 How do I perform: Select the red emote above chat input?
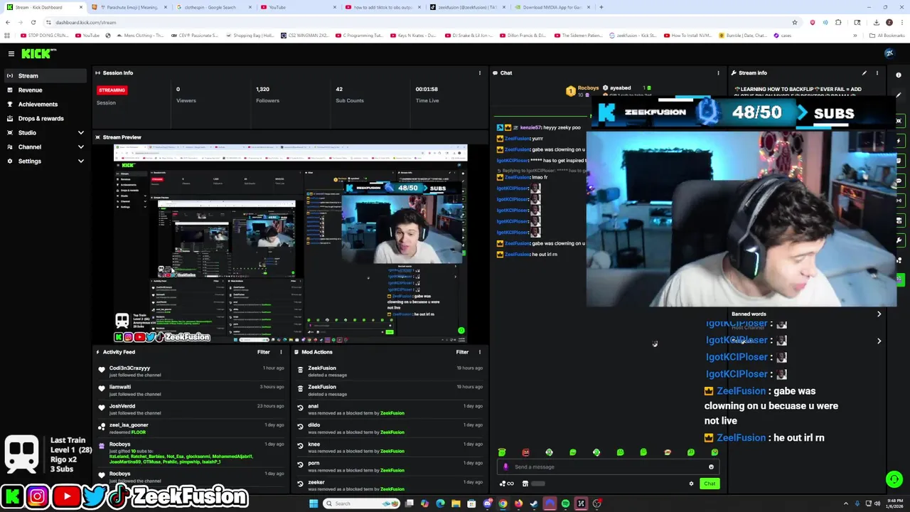525,452
